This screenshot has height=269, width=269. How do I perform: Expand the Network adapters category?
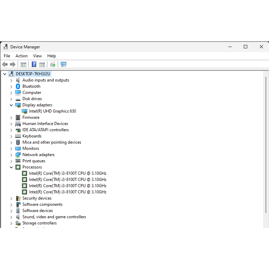pyautogui.click(x=11, y=155)
